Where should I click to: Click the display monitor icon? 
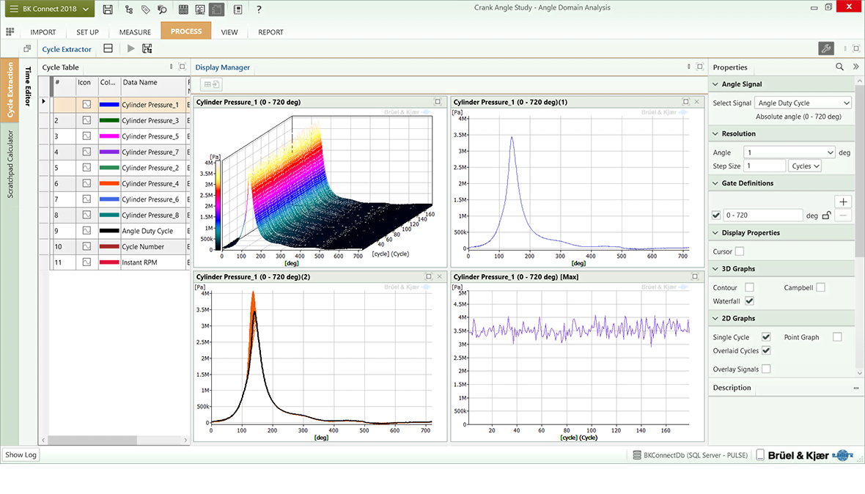click(199, 10)
